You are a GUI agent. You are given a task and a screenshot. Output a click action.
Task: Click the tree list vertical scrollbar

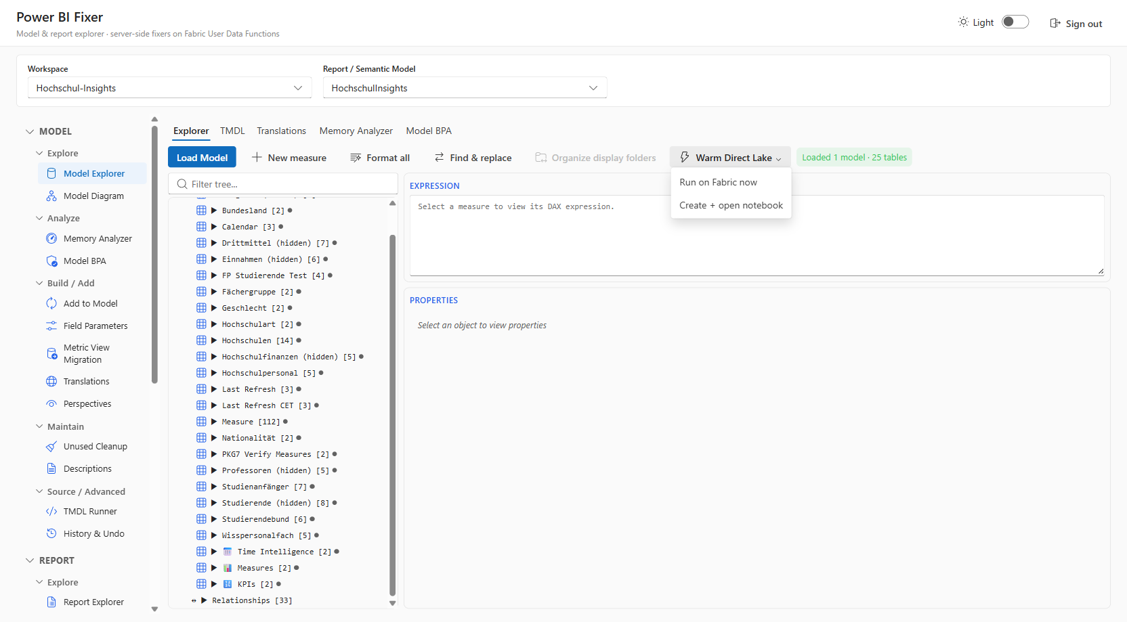[392, 414]
